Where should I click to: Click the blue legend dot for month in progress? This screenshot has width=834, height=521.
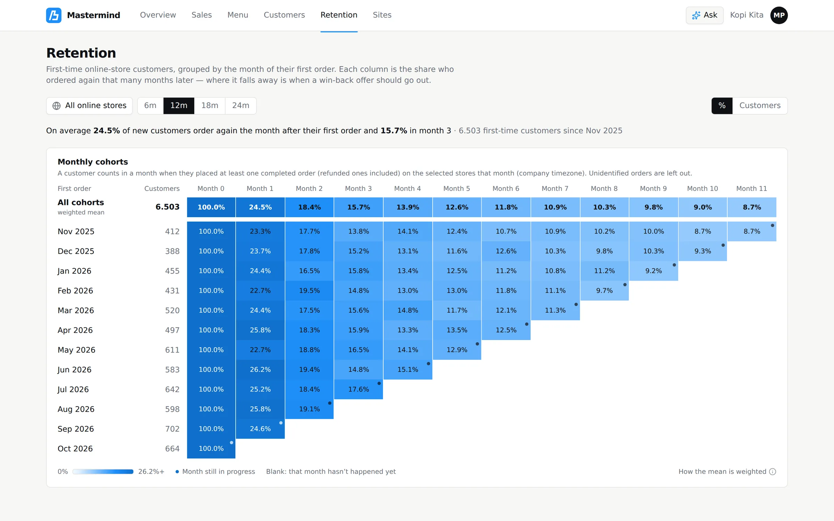click(177, 472)
